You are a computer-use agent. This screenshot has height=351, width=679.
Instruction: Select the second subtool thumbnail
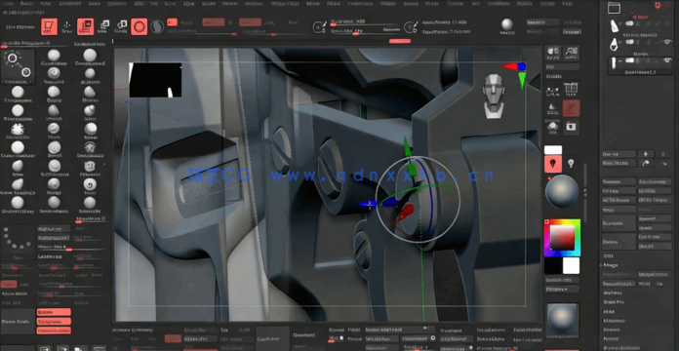click(614, 44)
